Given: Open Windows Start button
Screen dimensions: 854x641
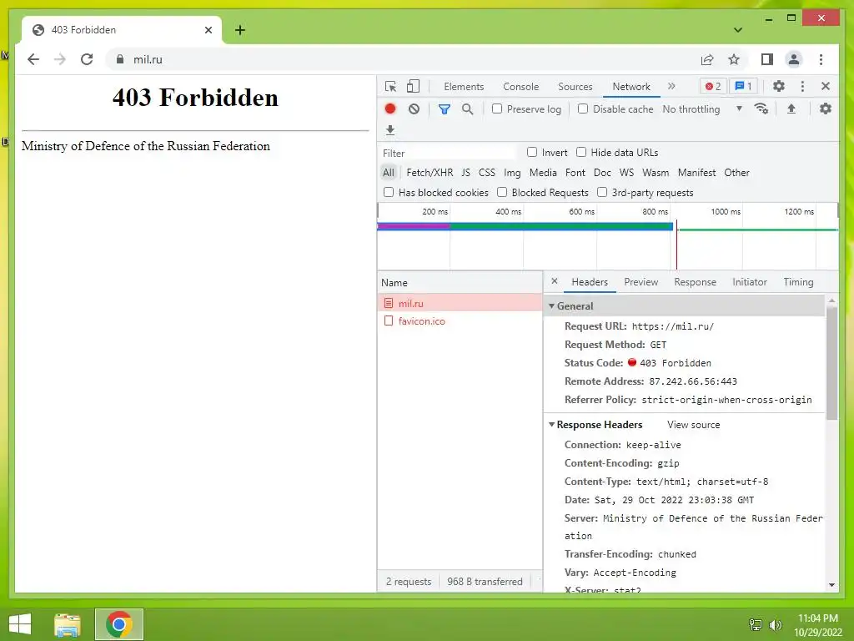Looking at the screenshot, I should point(20,624).
